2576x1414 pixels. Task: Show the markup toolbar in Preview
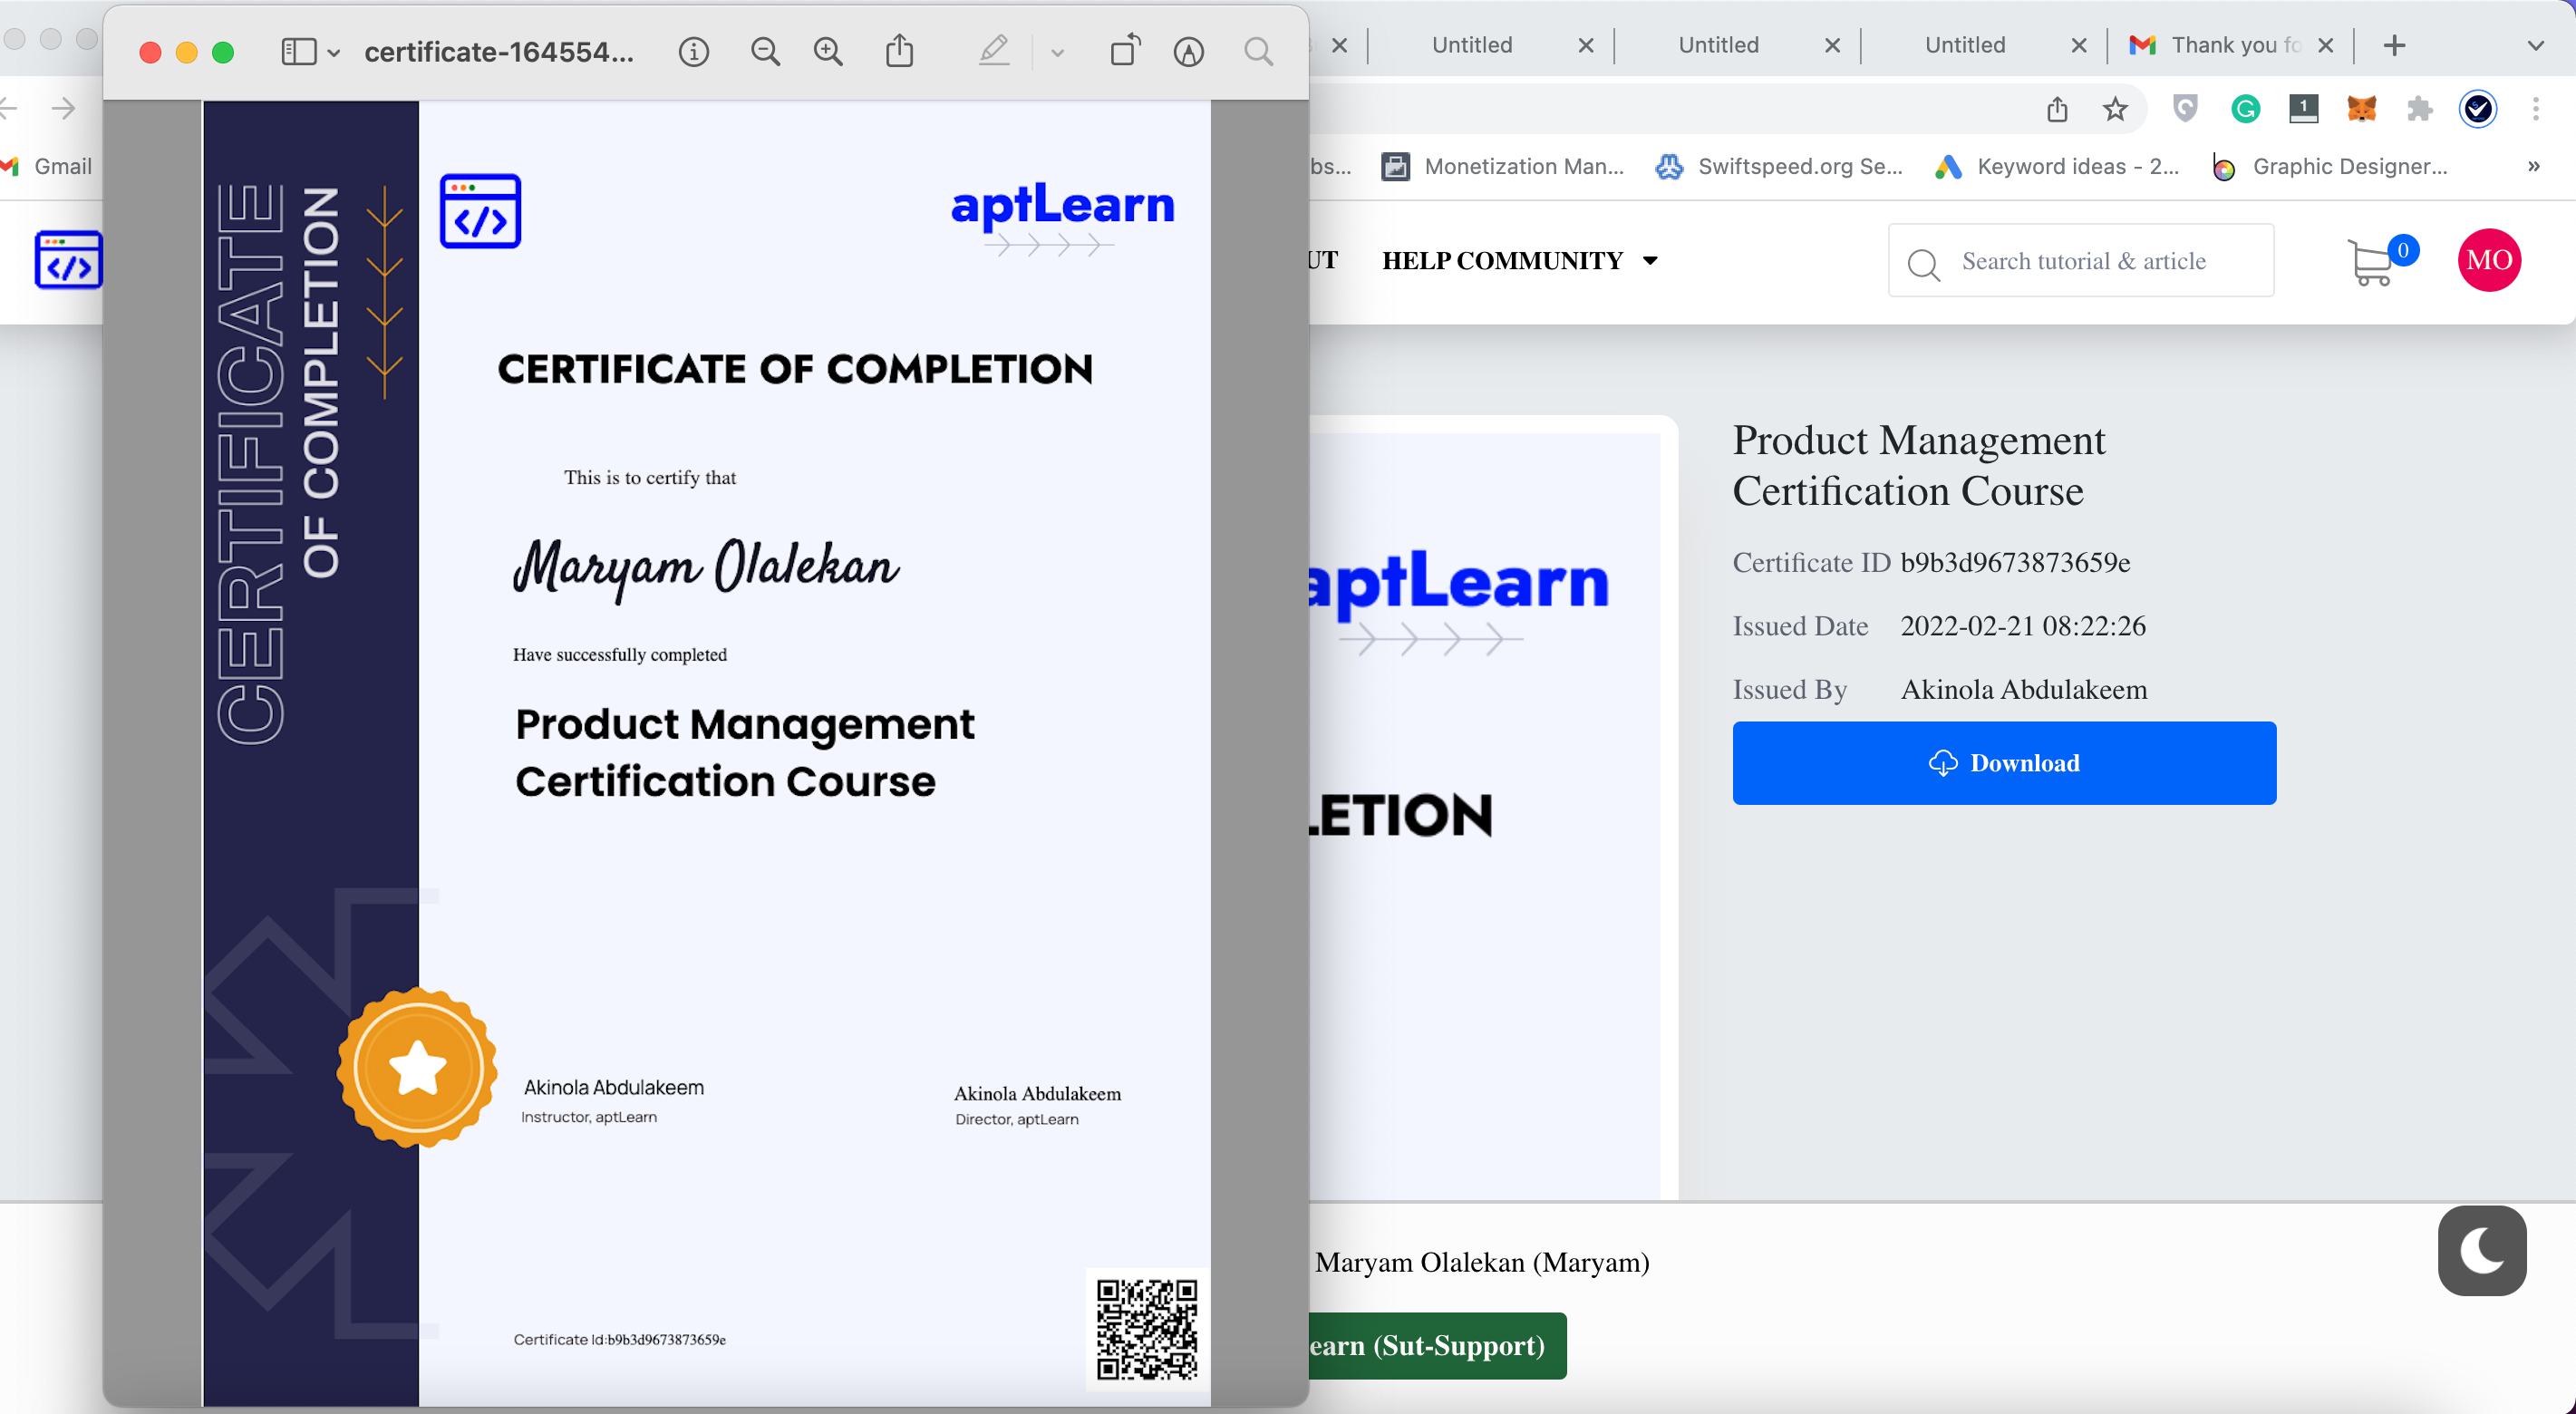(1188, 52)
